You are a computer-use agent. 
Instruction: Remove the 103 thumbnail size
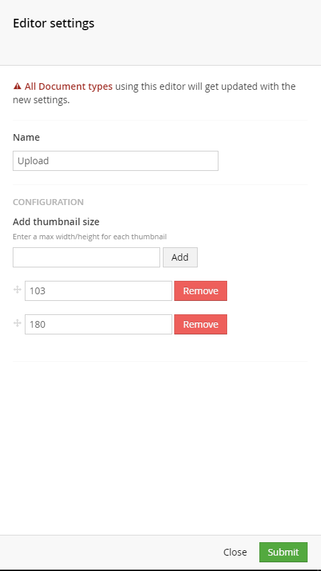200,291
